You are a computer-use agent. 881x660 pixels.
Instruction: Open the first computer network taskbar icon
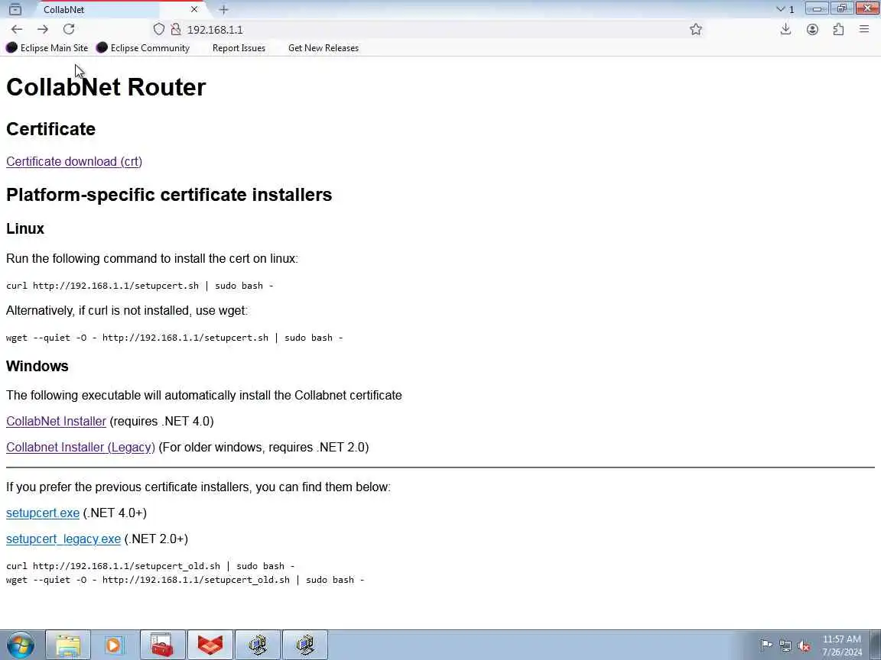(257, 645)
